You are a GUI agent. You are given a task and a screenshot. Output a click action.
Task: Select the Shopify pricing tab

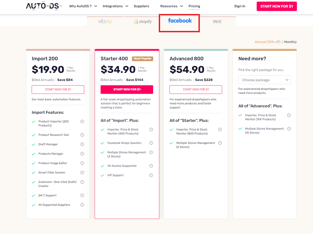point(143,22)
